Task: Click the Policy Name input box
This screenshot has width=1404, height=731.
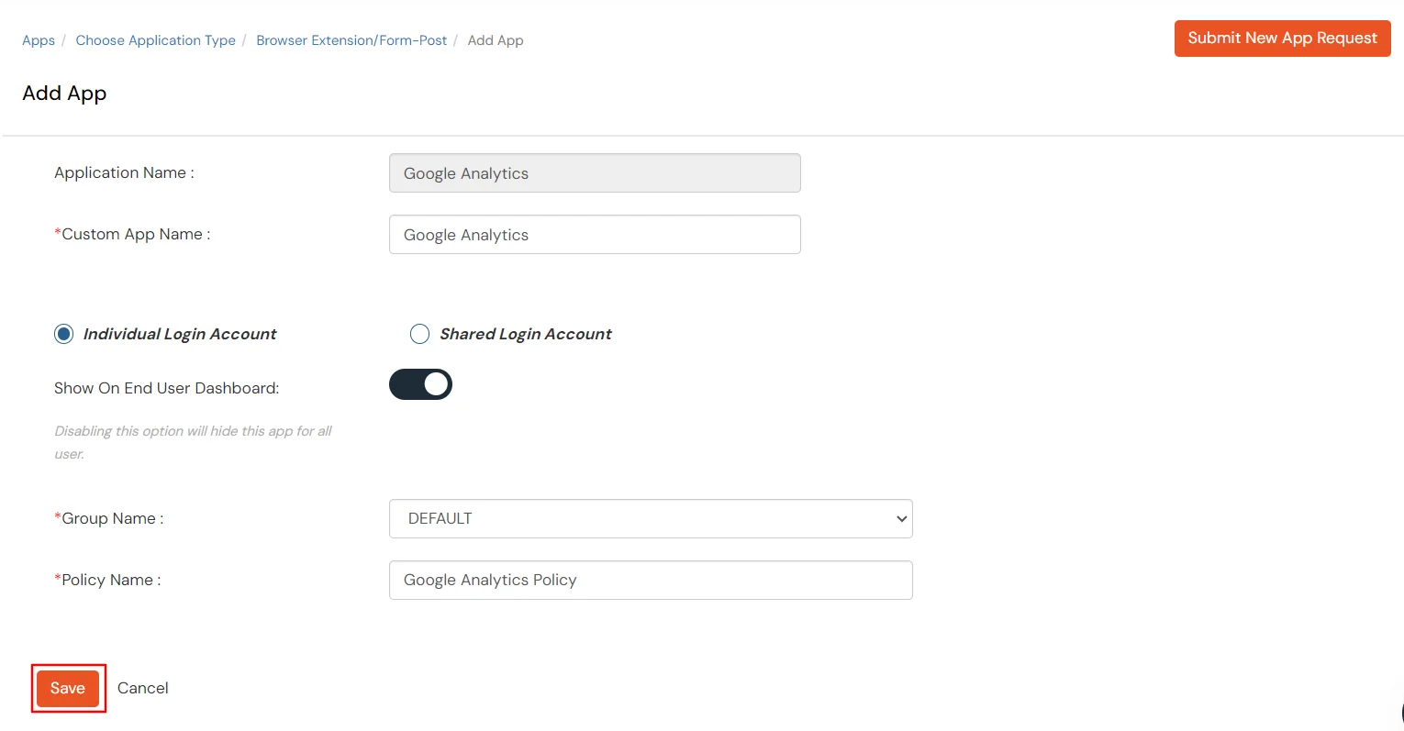Action: click(651, 580)
